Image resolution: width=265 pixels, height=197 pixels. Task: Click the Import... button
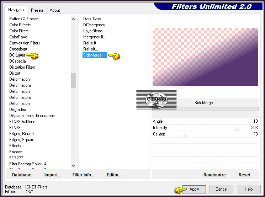point(53,175)
